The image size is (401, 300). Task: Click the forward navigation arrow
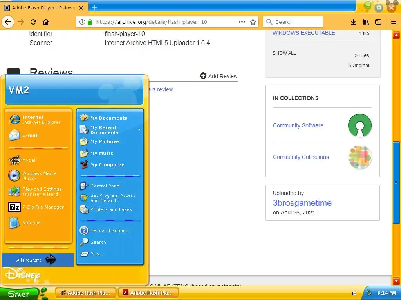(21, 22)
